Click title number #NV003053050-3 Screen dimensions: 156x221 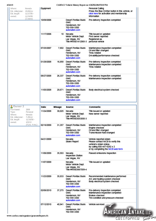click(78, 119)
